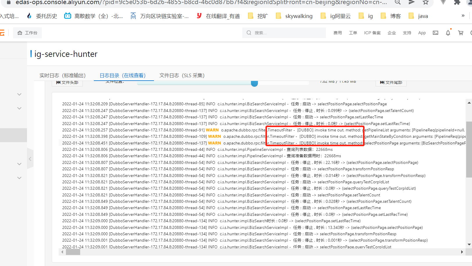Image resolution: width=472 pixels, height=266 pixels.
Task: Open the ig阿里云 bookmark folder
Action: [335, 16]
